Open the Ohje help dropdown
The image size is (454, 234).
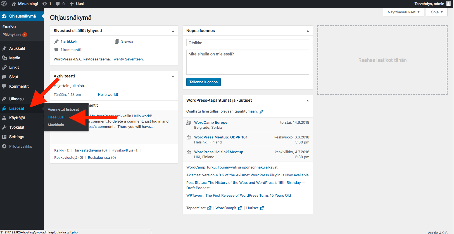pyautogui.click(x=437, y=12)
